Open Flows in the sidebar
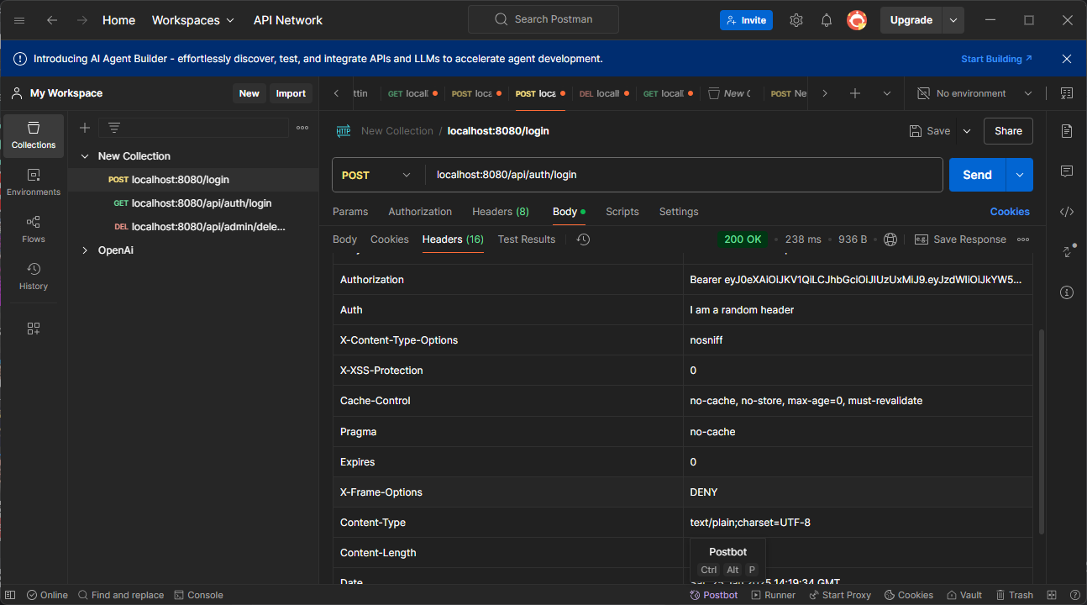This screenshot has width=1087, height=605. click(x=34, y=230)
